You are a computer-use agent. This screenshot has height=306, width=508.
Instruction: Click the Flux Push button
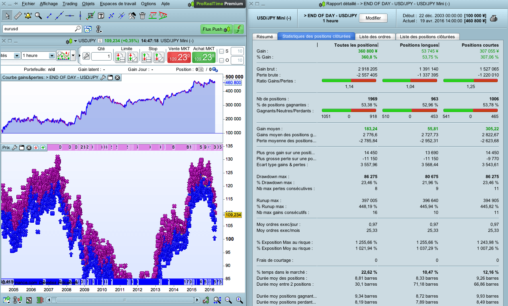point(216,29)
